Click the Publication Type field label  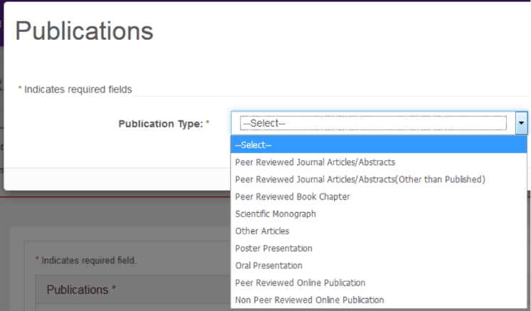point(161,124)
